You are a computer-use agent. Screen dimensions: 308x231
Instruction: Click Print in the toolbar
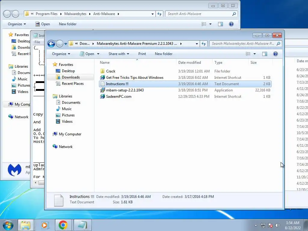tap(142, 54)
